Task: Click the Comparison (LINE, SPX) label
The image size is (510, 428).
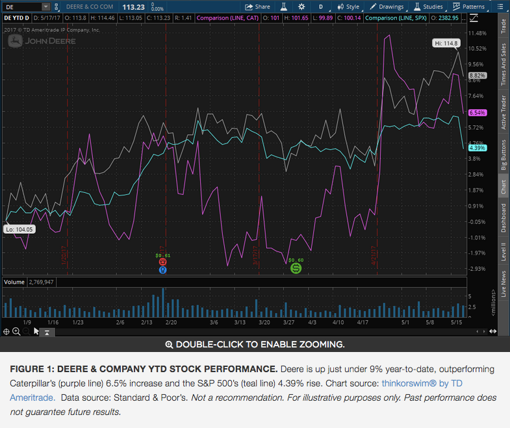Action: (396, 18)
